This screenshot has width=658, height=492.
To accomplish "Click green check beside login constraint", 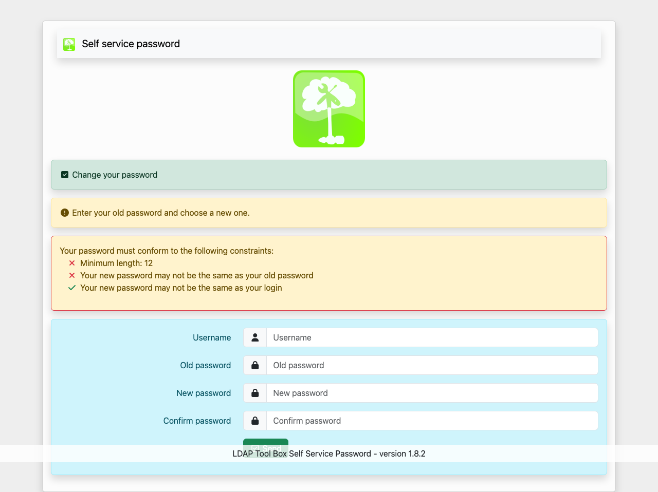I will click(x=72, y=288).
